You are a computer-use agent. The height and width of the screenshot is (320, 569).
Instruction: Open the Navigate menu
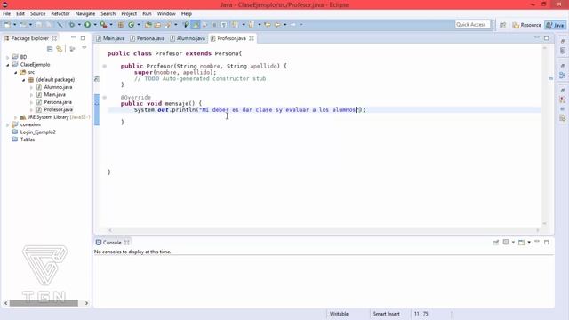[x=85, y=14]
